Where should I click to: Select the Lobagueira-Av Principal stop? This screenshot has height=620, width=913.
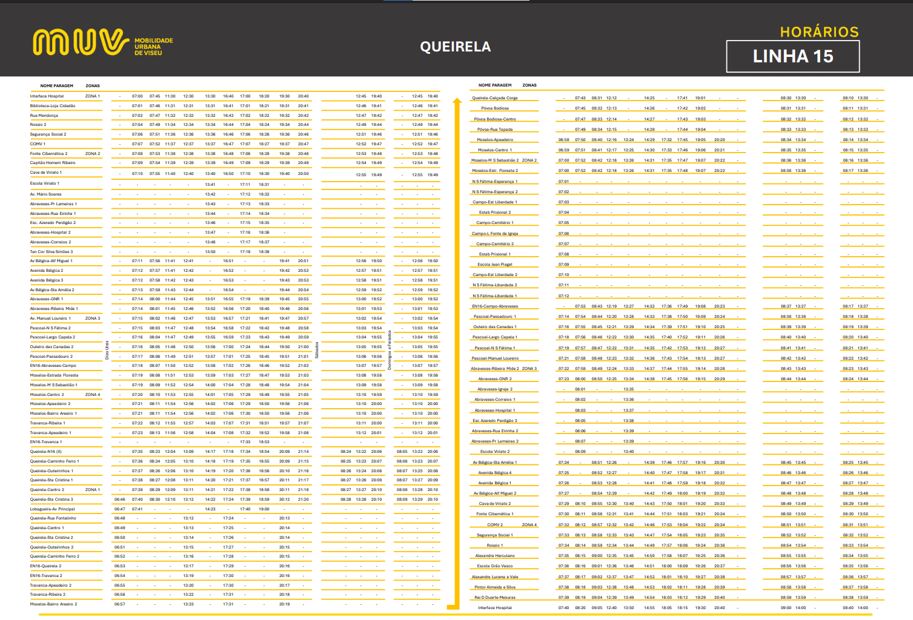point(53,509)
